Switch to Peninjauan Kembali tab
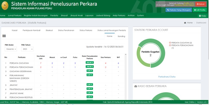 tap(32, 30)
